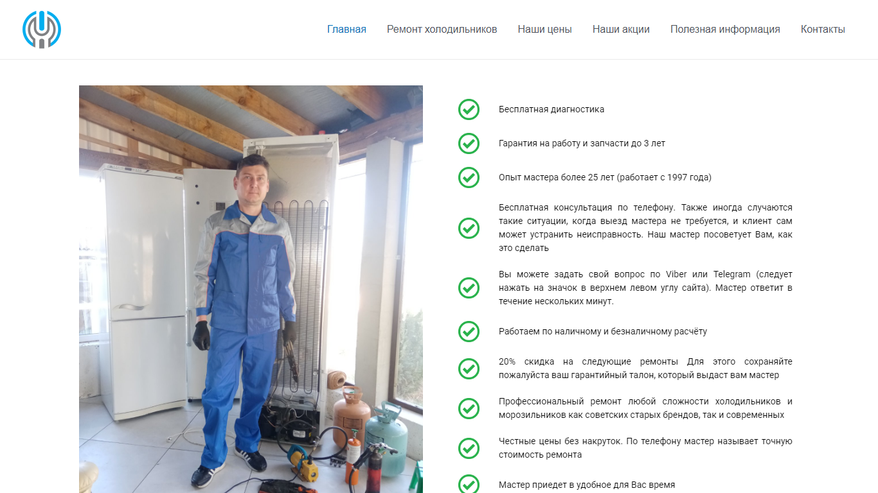Click text Профессиональный ремонт любой сложности

click(x=645, y=408)
